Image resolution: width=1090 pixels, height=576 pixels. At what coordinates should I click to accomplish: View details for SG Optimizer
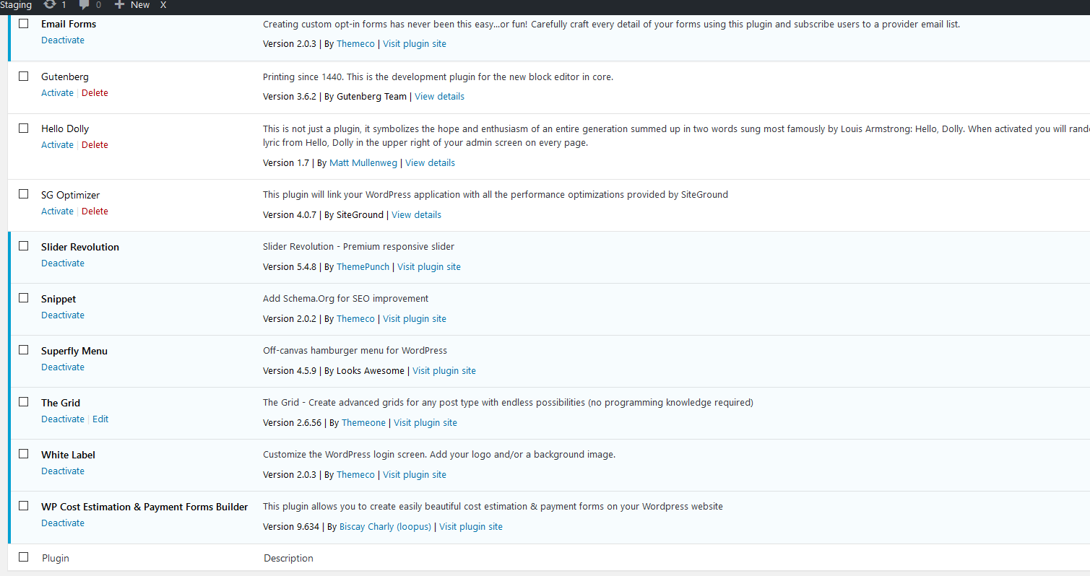coord(416,214)
